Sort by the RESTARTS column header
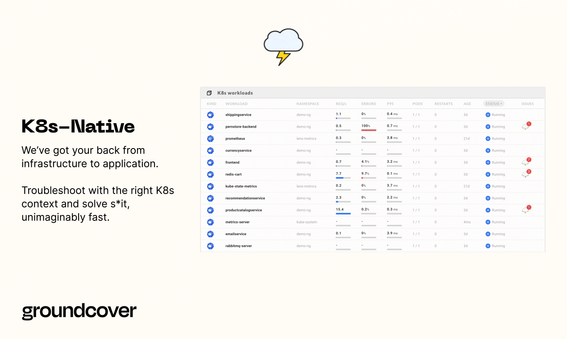Viewport: 567px width, 339px height. [x=443, y=104]
